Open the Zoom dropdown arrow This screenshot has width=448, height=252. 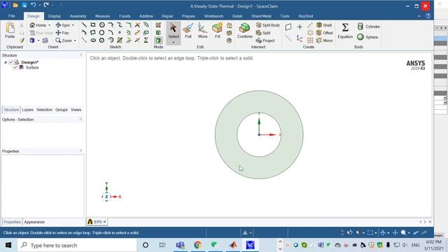click(x=75, y=41)
